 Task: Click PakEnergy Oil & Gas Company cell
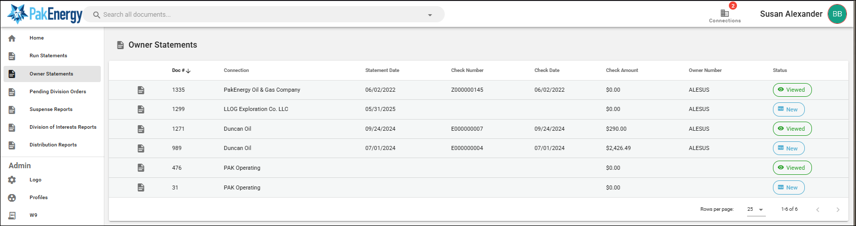[x=262, y=90]
